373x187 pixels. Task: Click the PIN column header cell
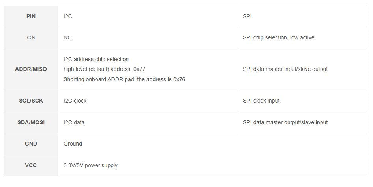(x=31, y=17)
